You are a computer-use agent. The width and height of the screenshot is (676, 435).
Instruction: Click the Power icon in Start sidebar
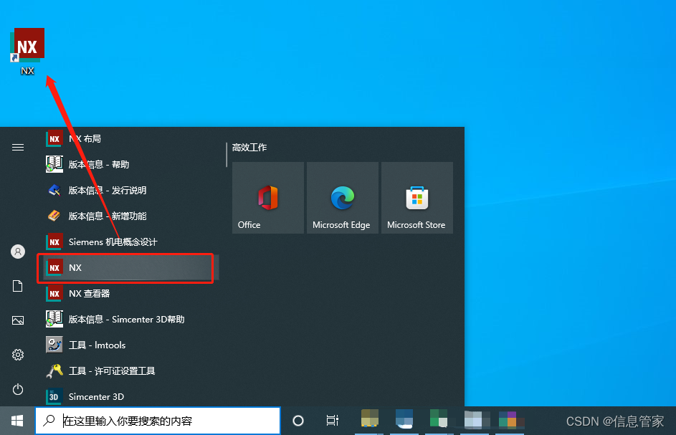pyautogui.click(x=18, y=389)
